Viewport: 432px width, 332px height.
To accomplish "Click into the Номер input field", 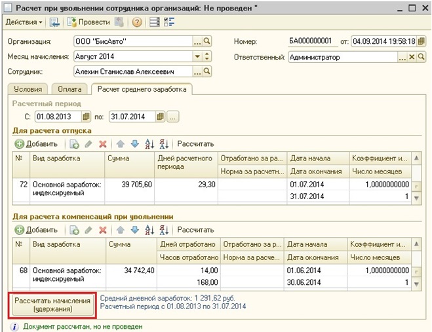I will pyautogui.click(x=312, y=41).
